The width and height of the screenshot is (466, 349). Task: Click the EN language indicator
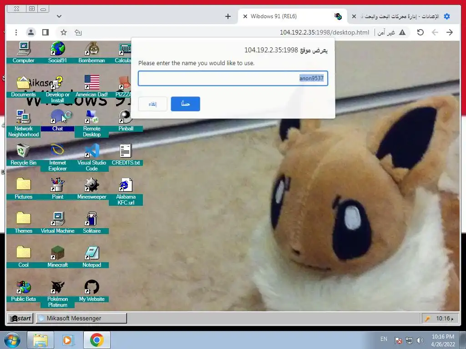(384, 339)
